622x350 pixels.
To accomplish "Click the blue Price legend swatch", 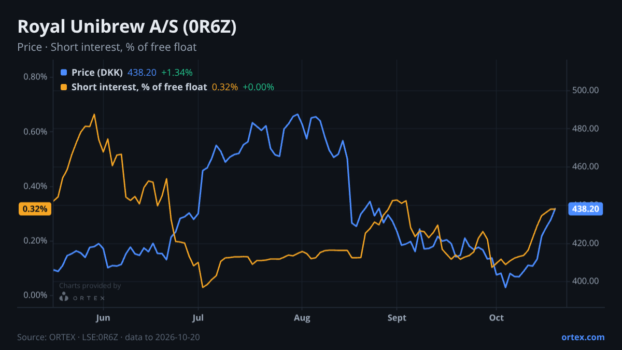I will [x=64, y=73].
